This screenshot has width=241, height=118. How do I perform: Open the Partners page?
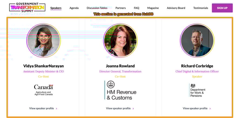[x=120, y=8]
